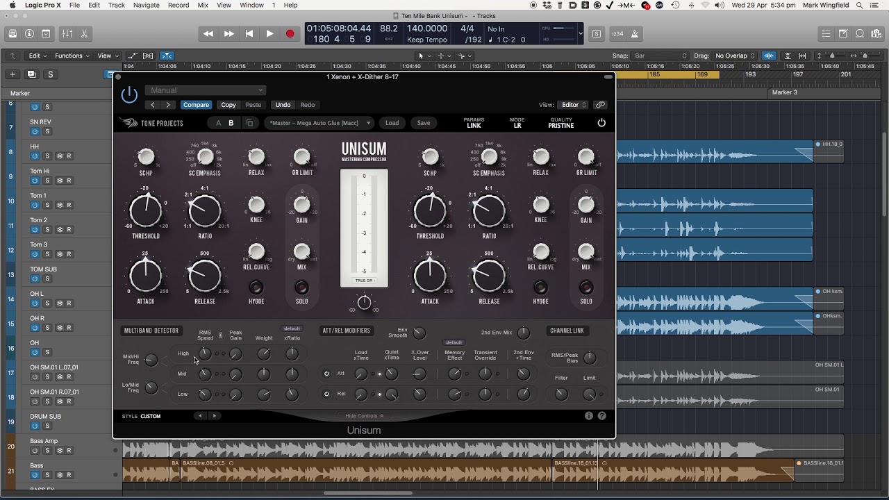Click the Forward transport button
889x500 pixels.
[x=229, y=33]
